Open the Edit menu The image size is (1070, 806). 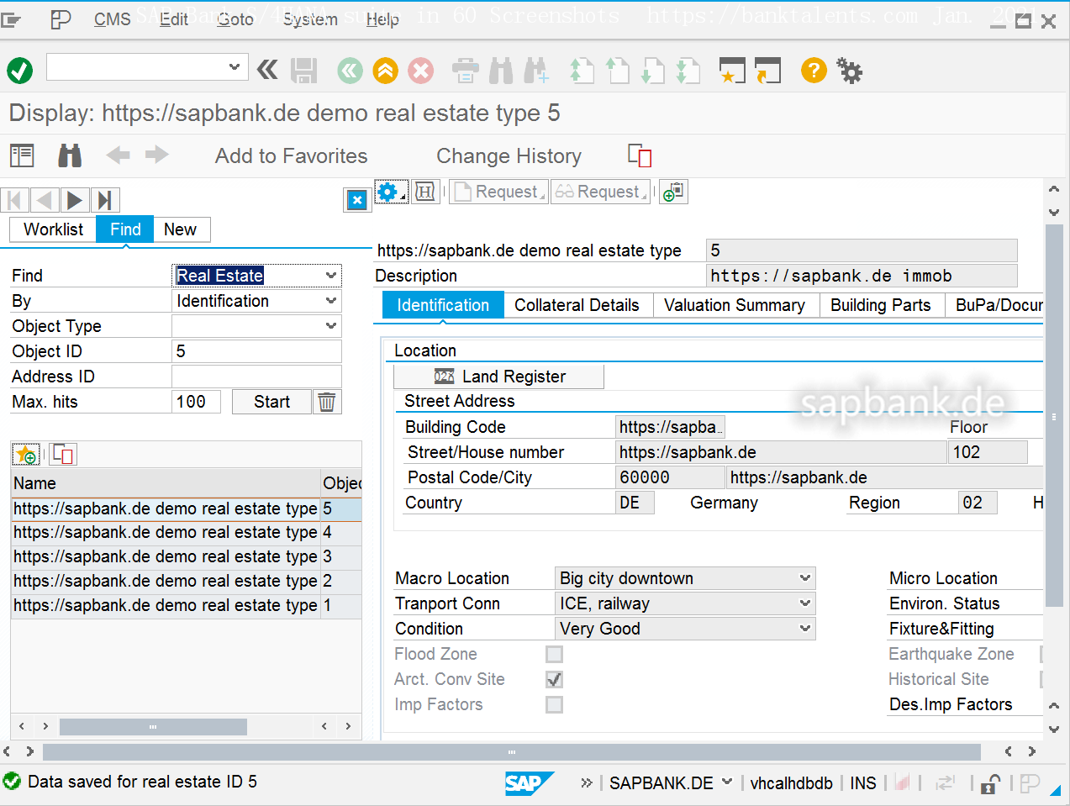(x=174, y=19)
